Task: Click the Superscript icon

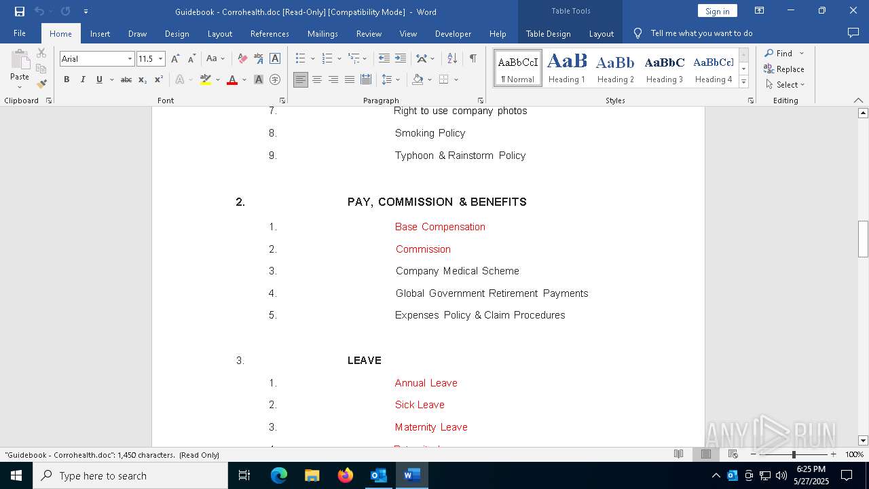Action: pos(159,79)
